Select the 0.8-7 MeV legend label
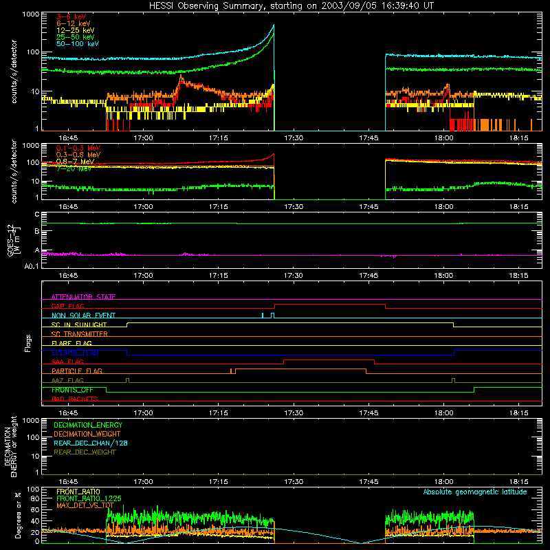The image size is (550, 550). click(75, 162)
